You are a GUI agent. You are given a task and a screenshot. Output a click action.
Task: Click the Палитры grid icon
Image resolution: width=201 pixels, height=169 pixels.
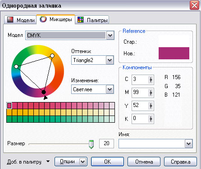click(x=80, y=20)
